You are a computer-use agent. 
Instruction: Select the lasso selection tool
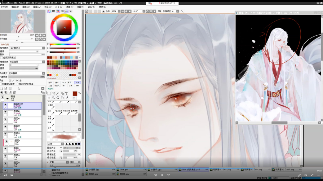(53, 93)
